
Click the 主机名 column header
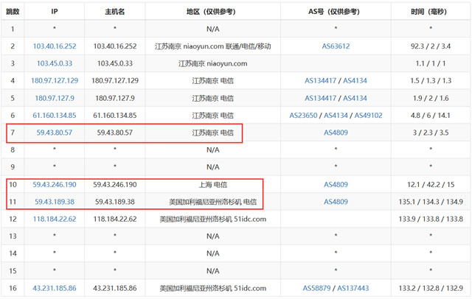pos(114,12)
